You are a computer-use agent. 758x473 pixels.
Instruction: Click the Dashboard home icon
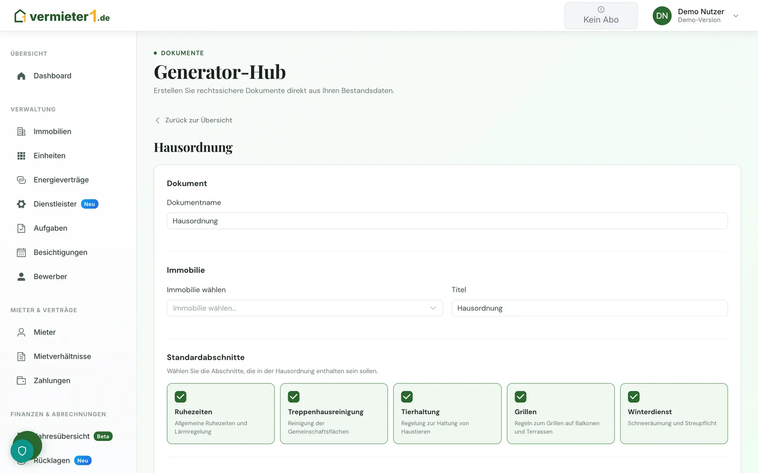point(21,76)
